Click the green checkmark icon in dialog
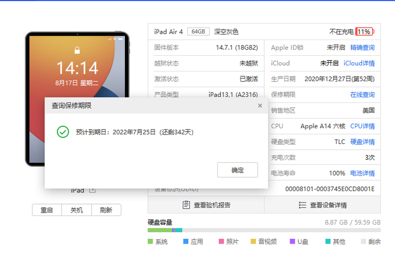395x255 pixels. (63, 132)
